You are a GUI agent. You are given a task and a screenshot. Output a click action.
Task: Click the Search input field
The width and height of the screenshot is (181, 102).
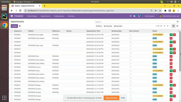click(x=136, y=22)
